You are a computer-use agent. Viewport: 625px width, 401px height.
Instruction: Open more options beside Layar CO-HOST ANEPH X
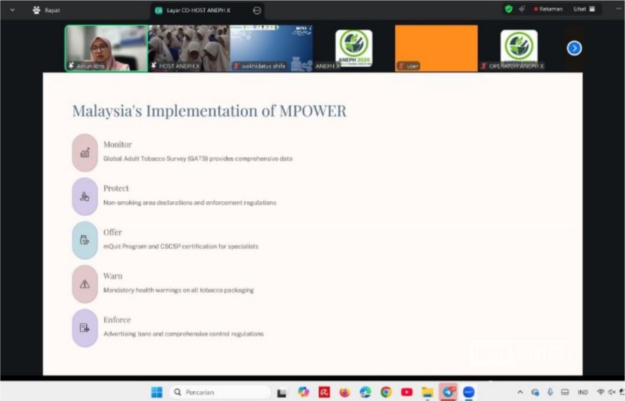[257, 11]
